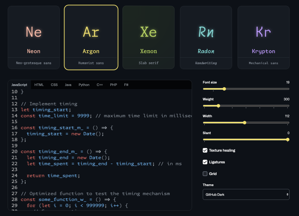The height and width of the screenshot is (216, 299).
Task: Click the JavaScript tab
Action: coord(19,85)
